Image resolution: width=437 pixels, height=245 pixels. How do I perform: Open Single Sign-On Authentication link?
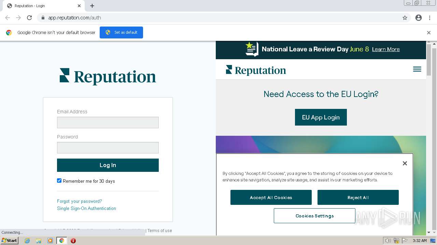click(x=86, y=209)
